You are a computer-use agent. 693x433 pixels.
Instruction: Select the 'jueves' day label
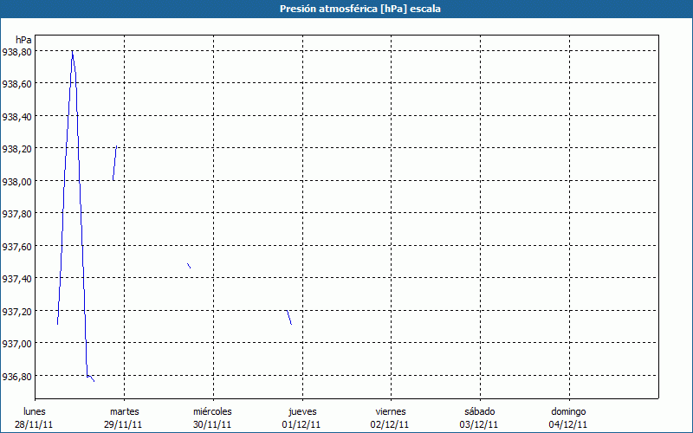pos(302,412)
